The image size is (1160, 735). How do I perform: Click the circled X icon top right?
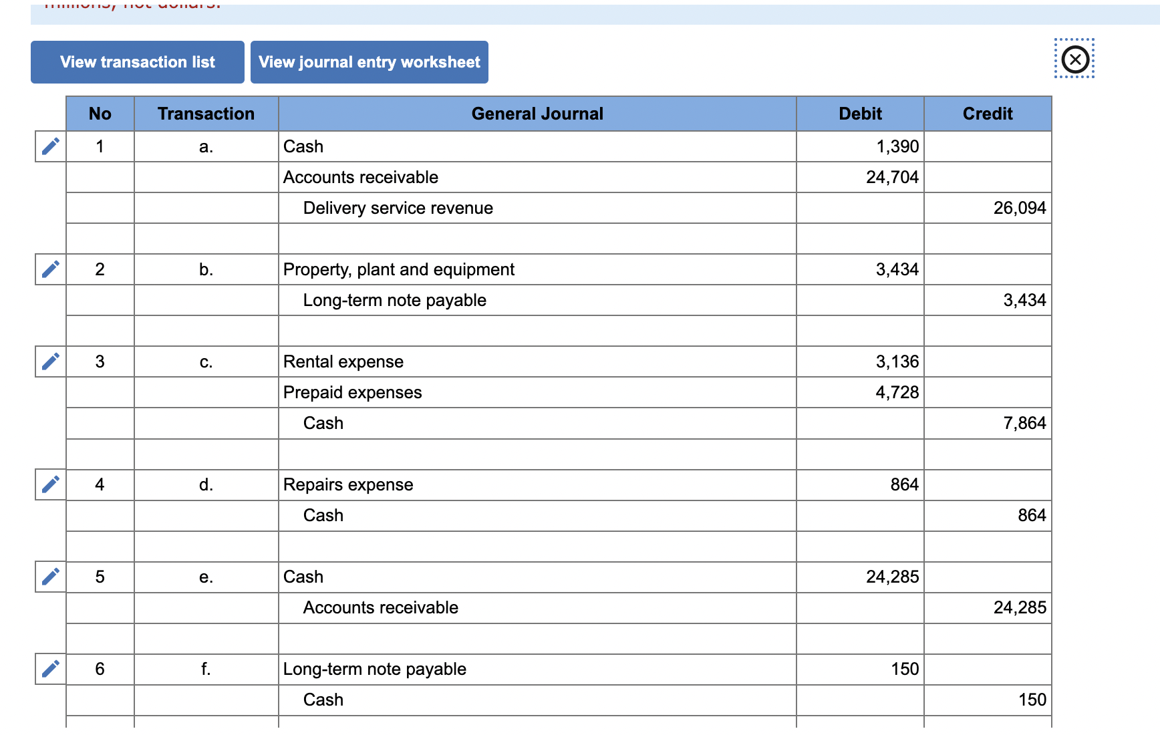coord(1074,59)
